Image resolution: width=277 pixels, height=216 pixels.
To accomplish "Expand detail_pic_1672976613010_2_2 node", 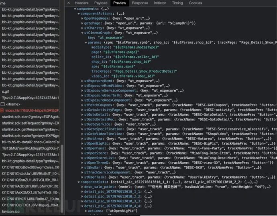I will click(x=82, y=196).
